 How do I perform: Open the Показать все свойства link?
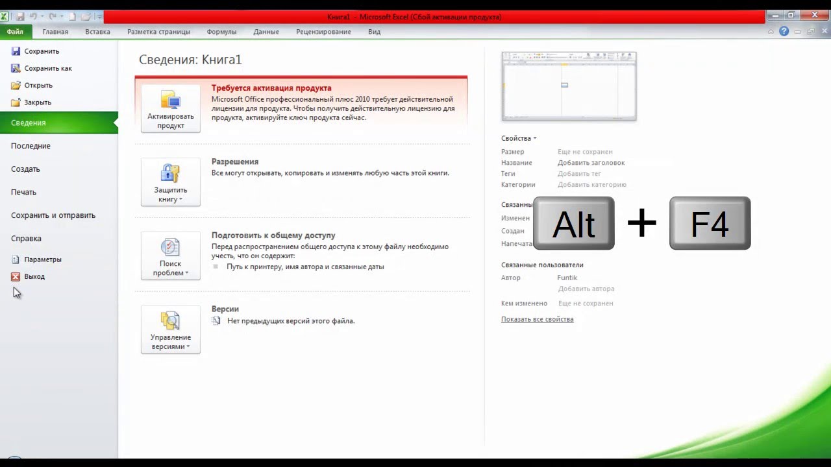[537, 319]
